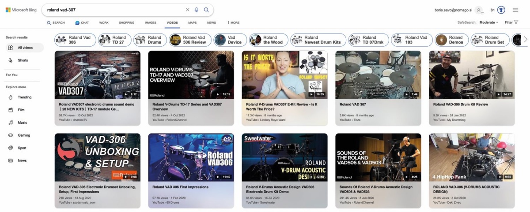Click title 'Roland VAD-306 Drum Kit Review'
Image resolution: width=530 pixels, height=212 pixels.
(x=461, y=104)
